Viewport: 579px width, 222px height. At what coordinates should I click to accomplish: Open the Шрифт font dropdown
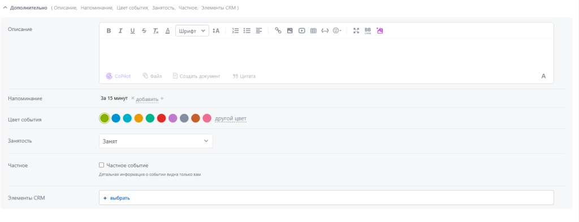pos(192,31)
